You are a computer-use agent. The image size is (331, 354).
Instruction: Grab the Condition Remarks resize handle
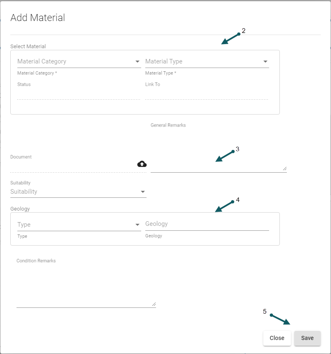154,304
